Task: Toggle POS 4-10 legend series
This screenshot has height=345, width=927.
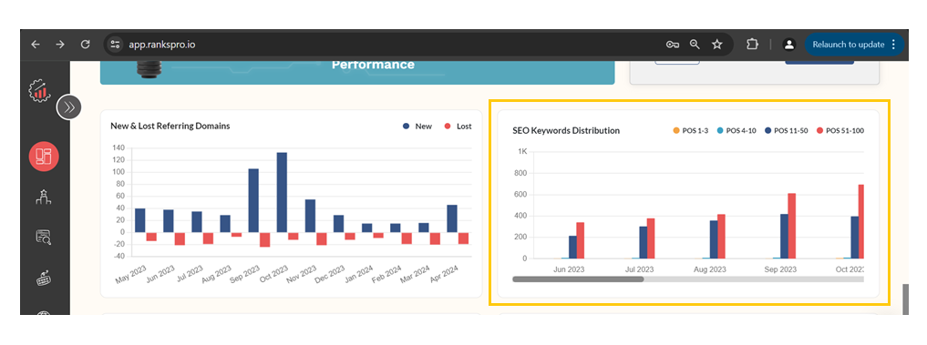Action: click(x=737, y=130)
